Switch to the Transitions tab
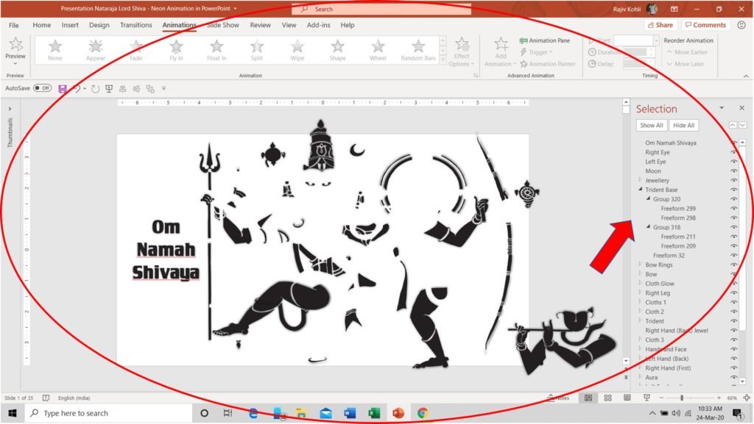The height and width of the screenshot is (424, 754). [135, 25]
